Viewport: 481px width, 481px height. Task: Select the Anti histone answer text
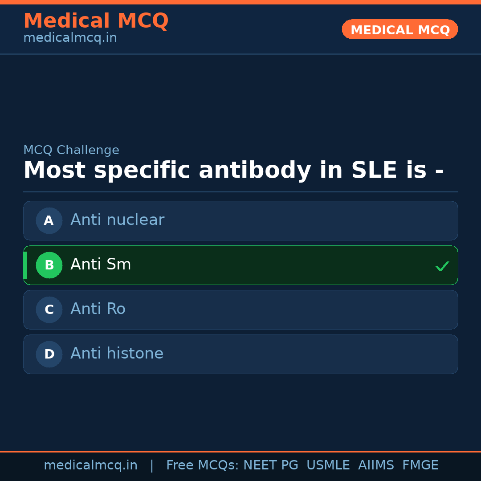click(x=117, y=354)
